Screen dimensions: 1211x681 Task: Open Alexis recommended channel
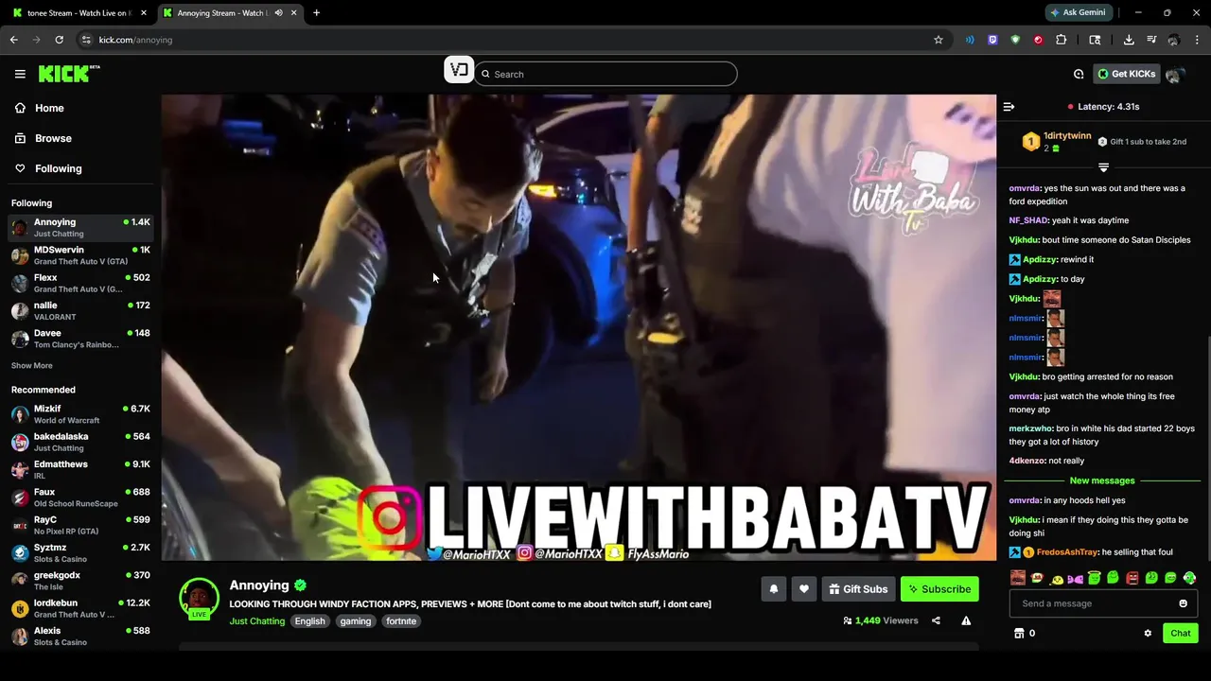[80, 636]
